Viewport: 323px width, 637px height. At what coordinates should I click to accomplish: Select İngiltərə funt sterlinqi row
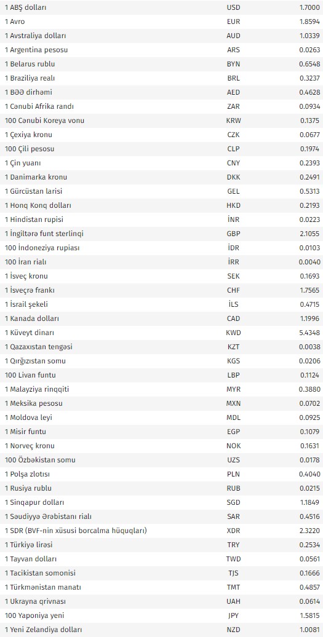(x=161, y=234)
